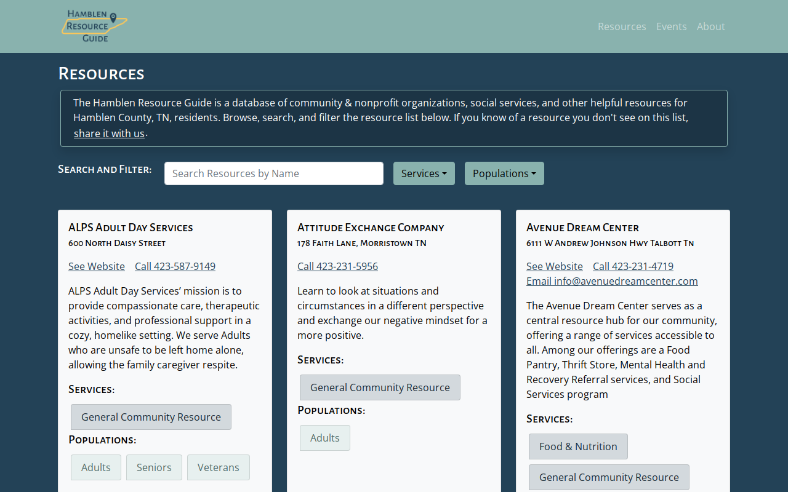788x492 pixels.
Task: Click the Avenue Dream Center title
Action: [582, 228]
